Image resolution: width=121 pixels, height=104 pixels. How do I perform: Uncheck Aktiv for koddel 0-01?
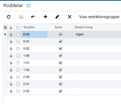[60, 41]
